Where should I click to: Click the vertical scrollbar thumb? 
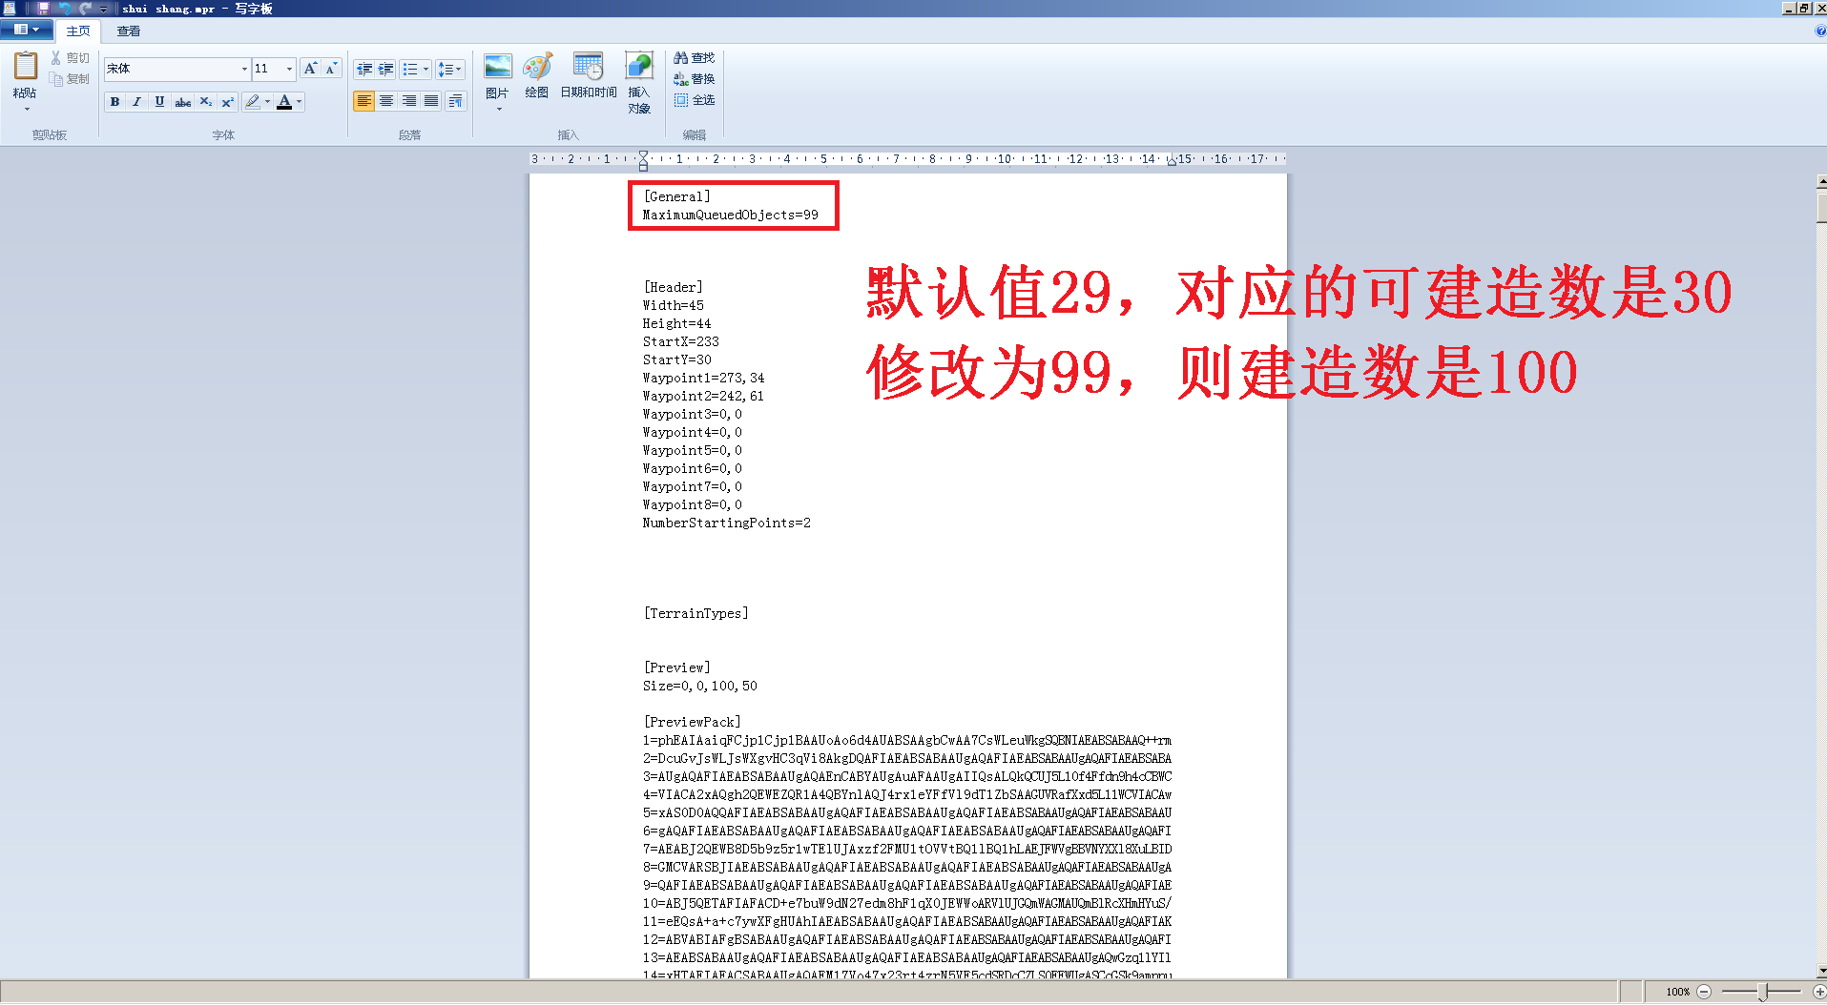pos(1821,206)
